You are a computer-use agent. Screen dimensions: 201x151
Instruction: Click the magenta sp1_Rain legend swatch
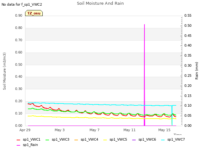(x=19, y=145)
